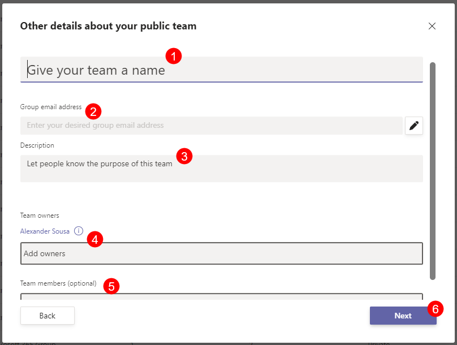Image resolution: width=457 pixels, height=345 pixels.
Task: Select the edit icon next to group email
Action: click(414, 125)
